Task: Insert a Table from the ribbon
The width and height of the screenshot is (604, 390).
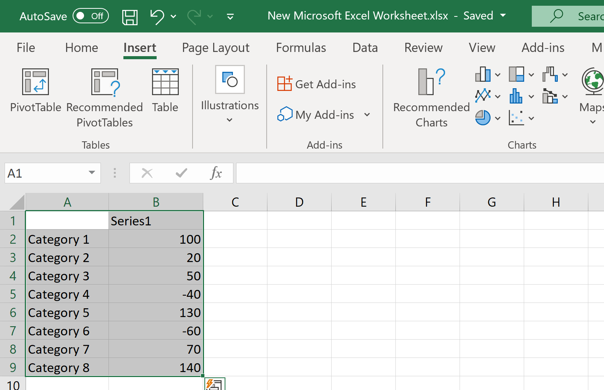Action: coord(165,82)
